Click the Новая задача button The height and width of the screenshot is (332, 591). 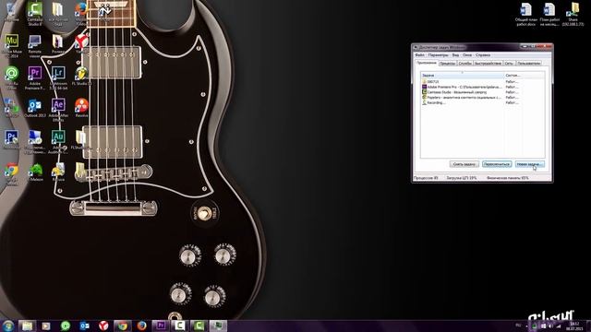529,164
